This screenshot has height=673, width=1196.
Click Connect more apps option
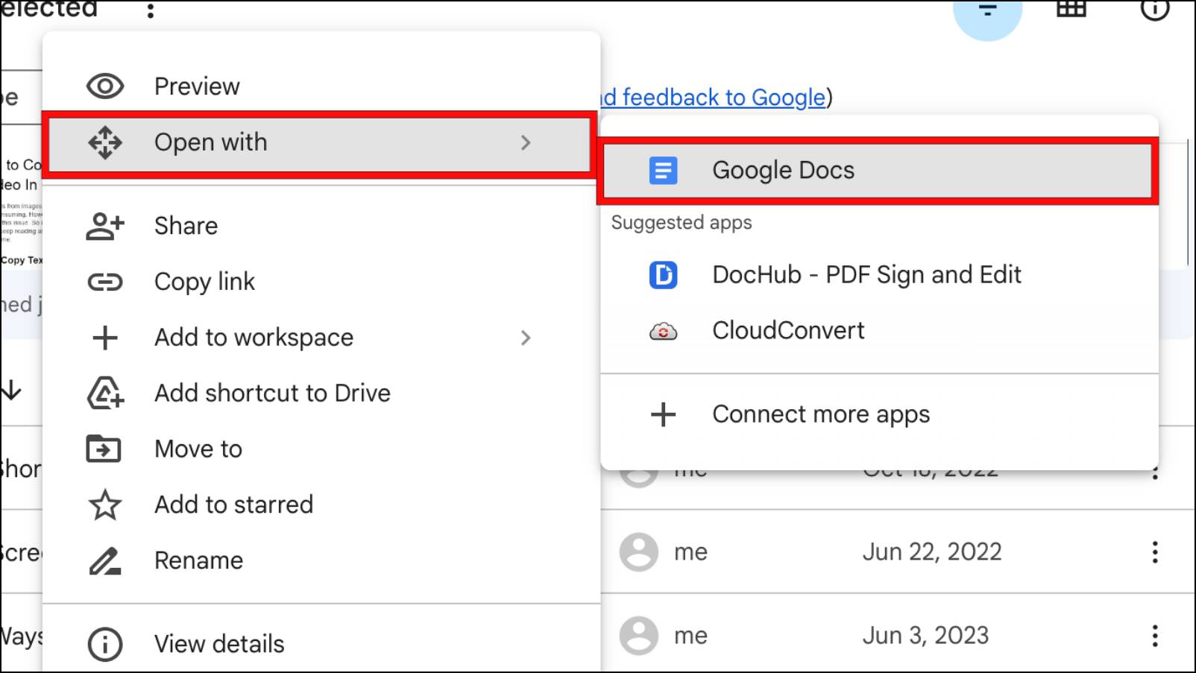pos(879,414)
